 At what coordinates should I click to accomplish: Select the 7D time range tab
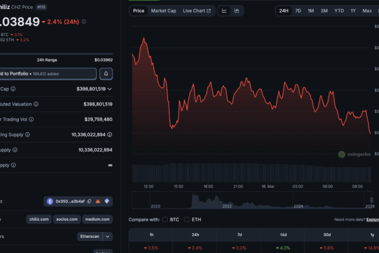coord(298,11)
